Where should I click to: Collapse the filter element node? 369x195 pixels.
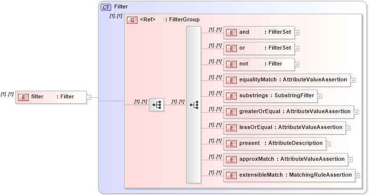coord(89,97)
